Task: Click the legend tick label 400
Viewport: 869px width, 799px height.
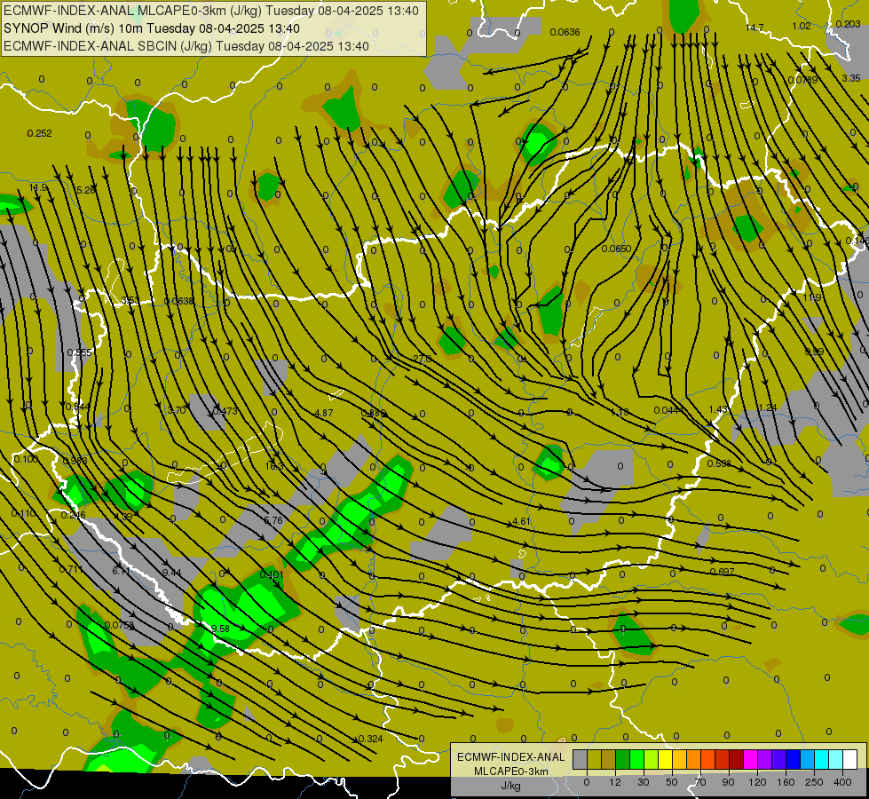Action: [x=842, y=782]
